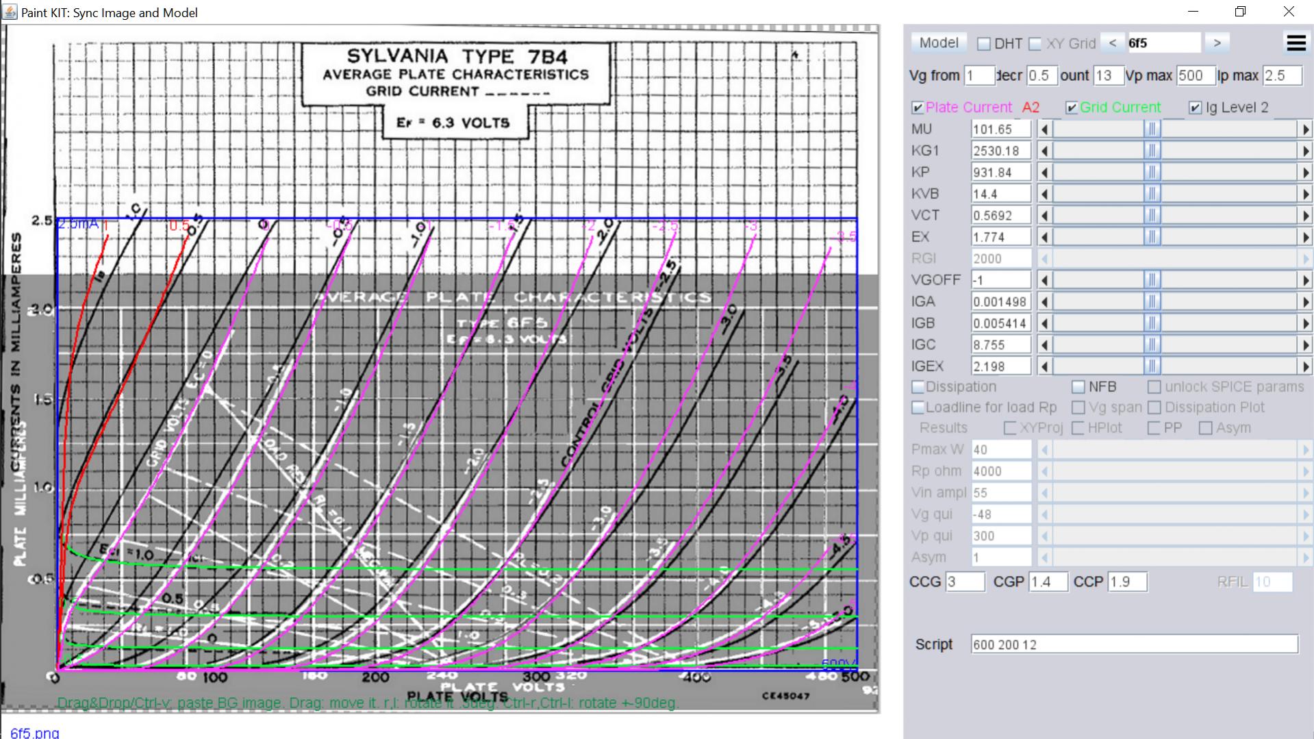Toggle unlock SPICE params checkbox

click(x=1154, y=387)
